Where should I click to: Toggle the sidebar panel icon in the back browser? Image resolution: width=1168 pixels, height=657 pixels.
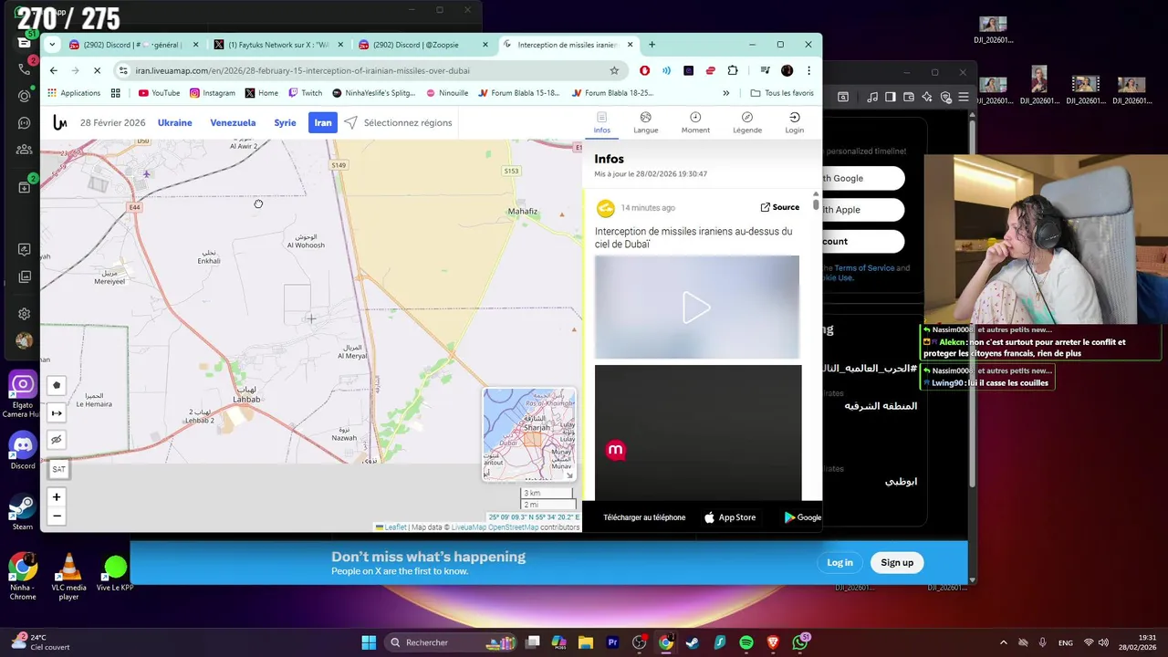(891, 97)
